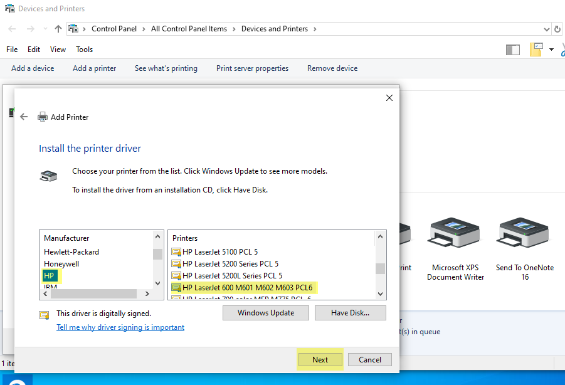
Task: Click Manufacturer list scroll down arrow
Action: (x=157, y=283)
